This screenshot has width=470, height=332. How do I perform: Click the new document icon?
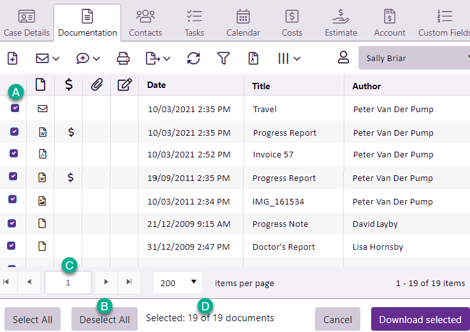pyautogui.click(x=12, y=58)
